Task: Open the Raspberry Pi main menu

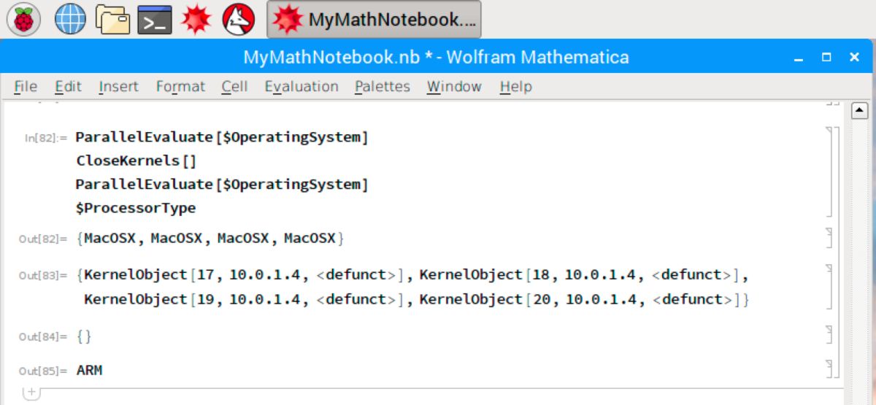Action: pos(24,19)
